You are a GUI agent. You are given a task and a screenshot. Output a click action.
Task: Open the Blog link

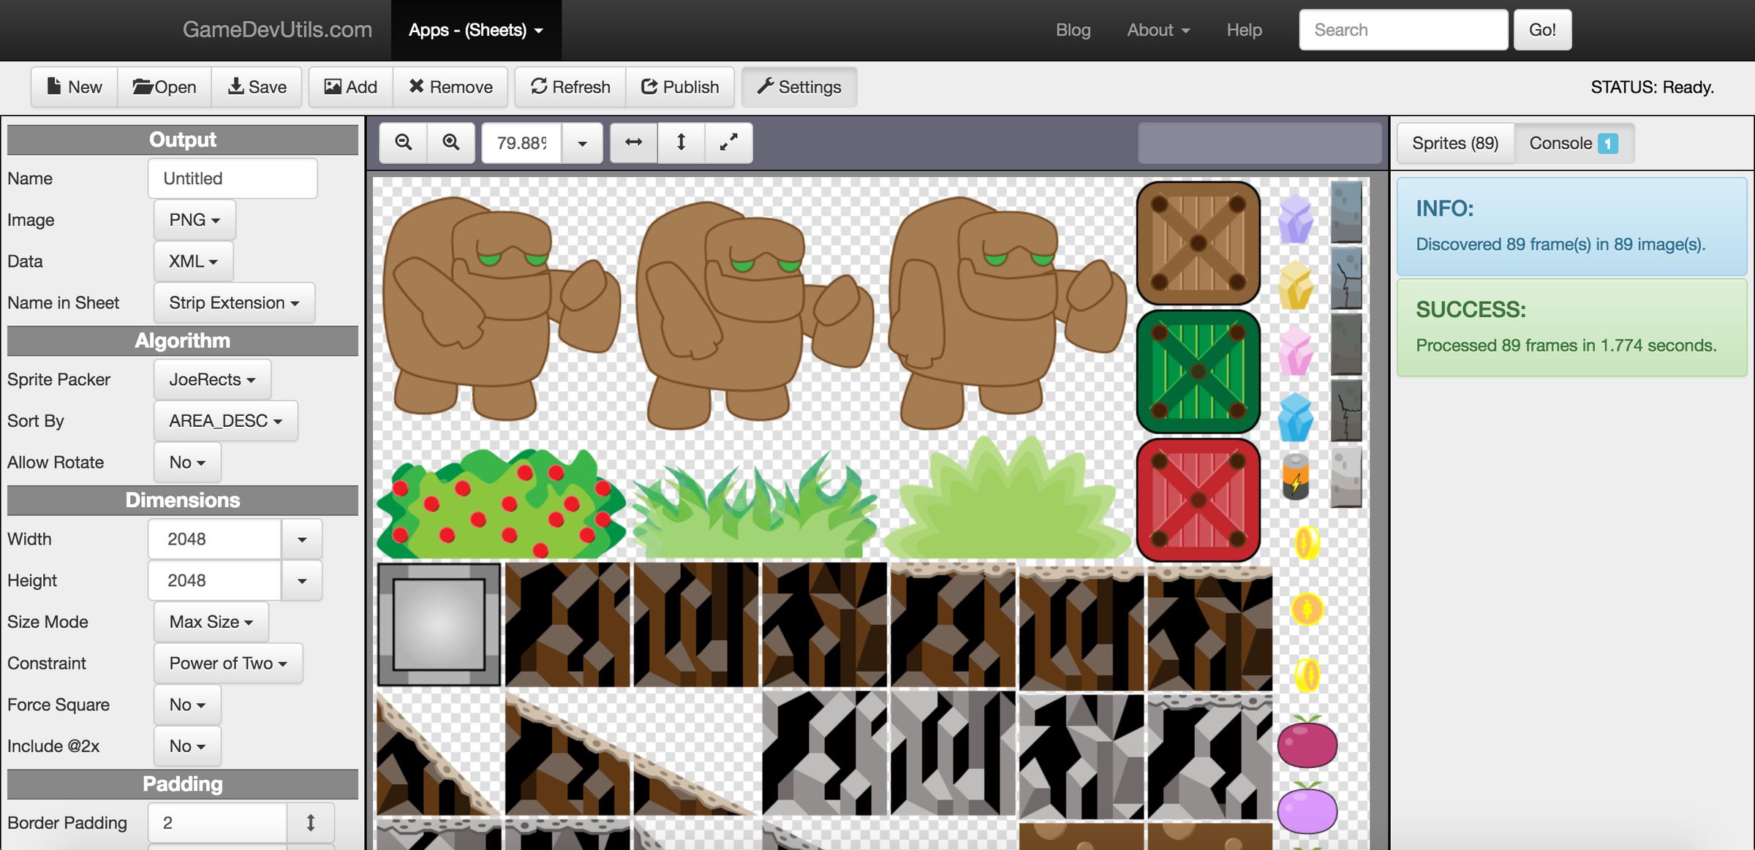(1073, 30)
